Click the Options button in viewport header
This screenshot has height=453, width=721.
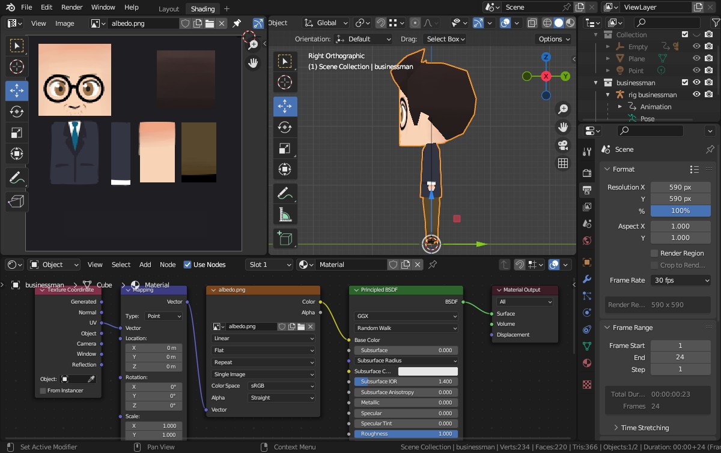pyautogui.click(x=553, y=39)
